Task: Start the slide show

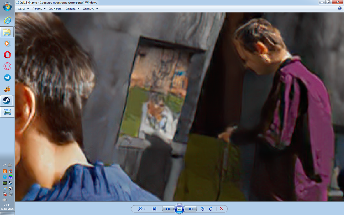Action: coord(179,209)
